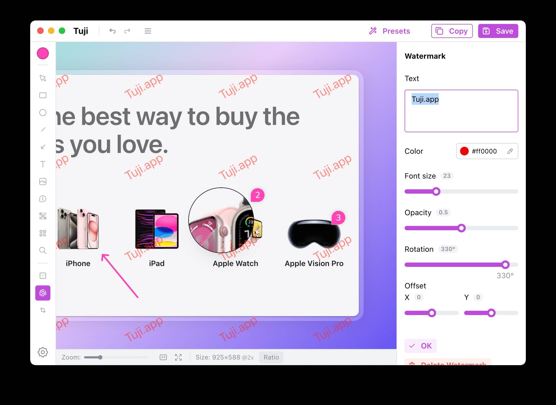556x405 pixels.
Task: Click the Opacity slider handle
Action: coord(461,228)
